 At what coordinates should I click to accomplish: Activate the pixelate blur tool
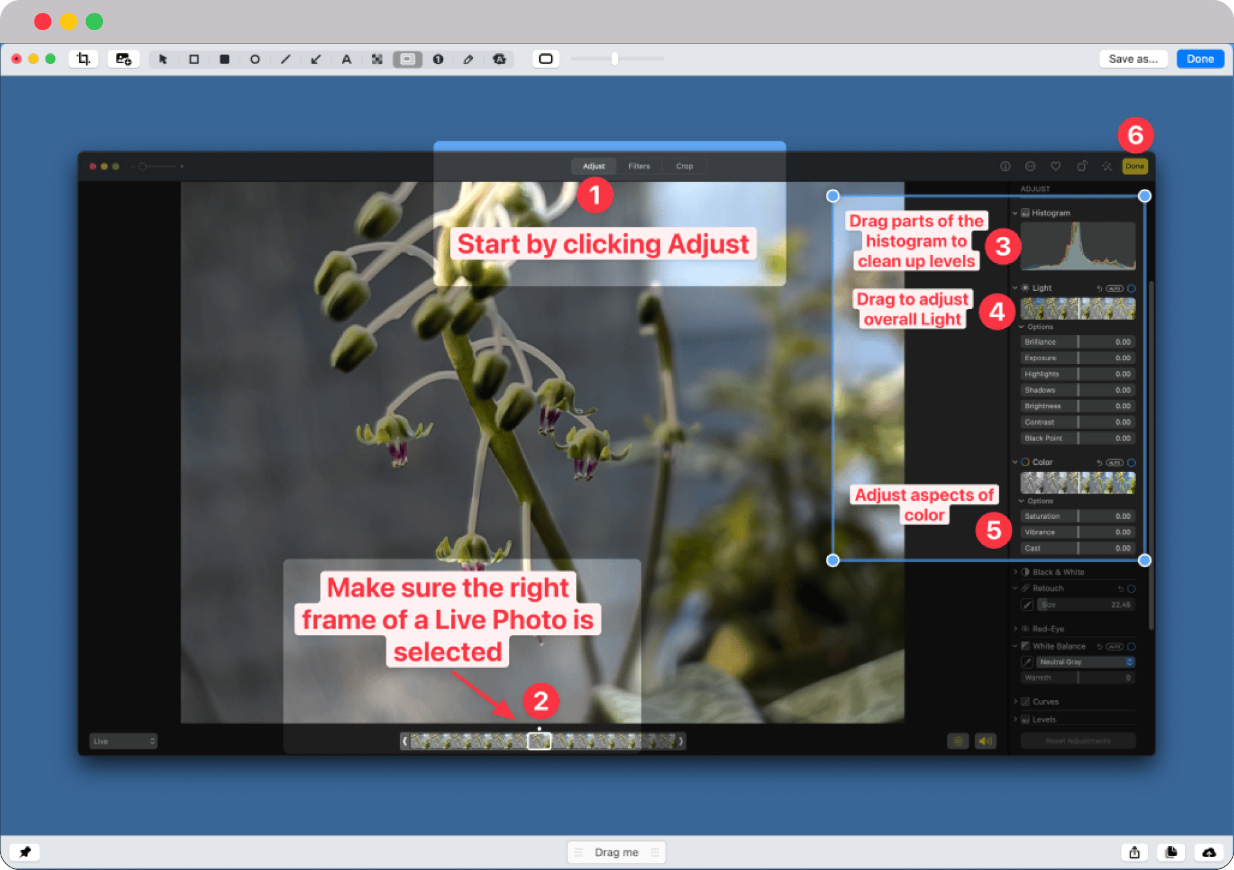click(x=377, y=59)
